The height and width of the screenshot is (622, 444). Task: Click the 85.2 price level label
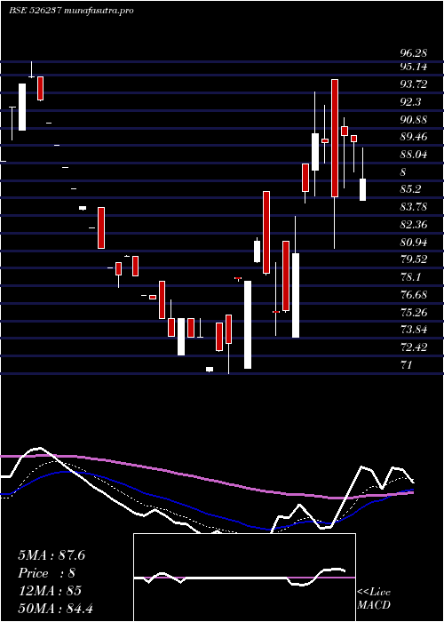point(410,189)
